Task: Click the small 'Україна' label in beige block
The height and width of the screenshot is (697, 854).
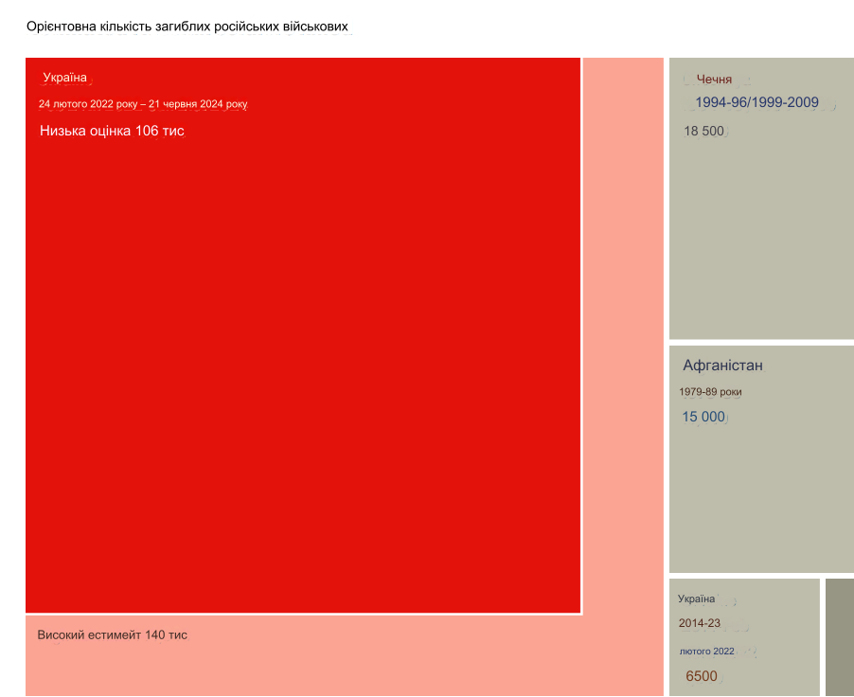Action: 696,599
